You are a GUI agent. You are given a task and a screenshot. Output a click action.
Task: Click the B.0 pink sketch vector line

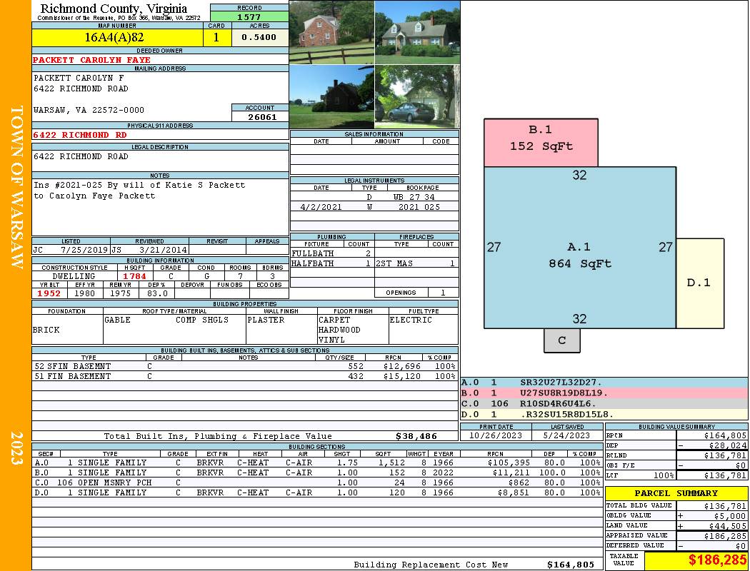pyautogui.click(x=604, y=393)
